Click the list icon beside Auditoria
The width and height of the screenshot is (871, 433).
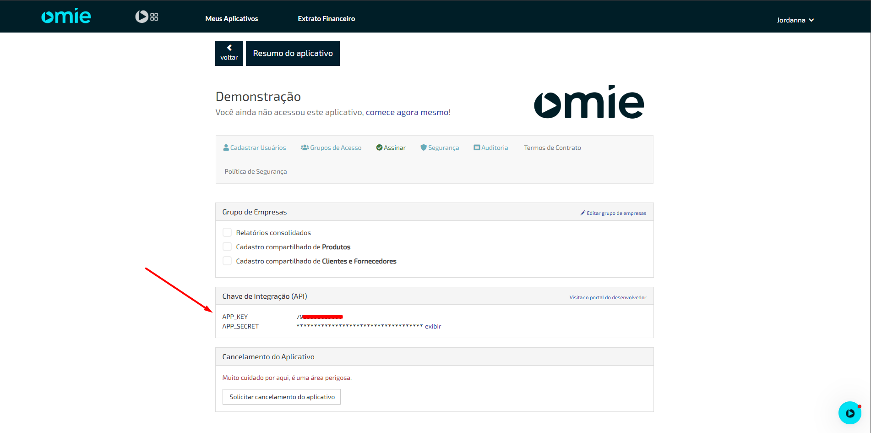click(477, 148)
